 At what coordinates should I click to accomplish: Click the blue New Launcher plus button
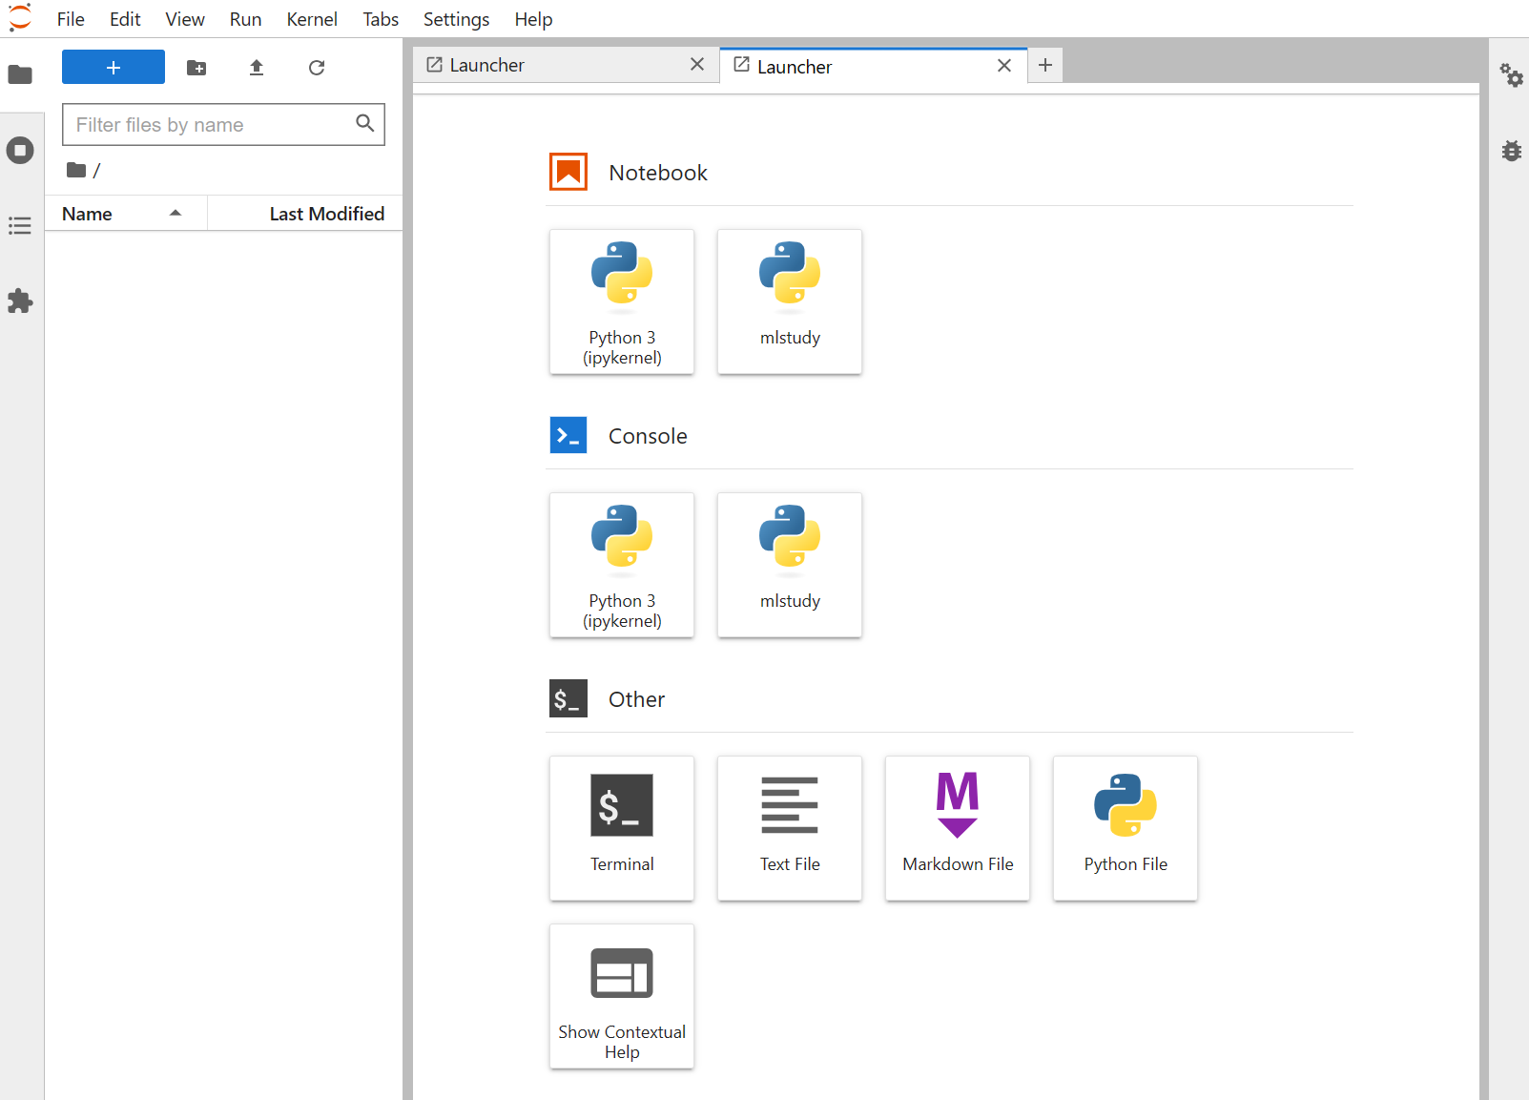[114, 68]
